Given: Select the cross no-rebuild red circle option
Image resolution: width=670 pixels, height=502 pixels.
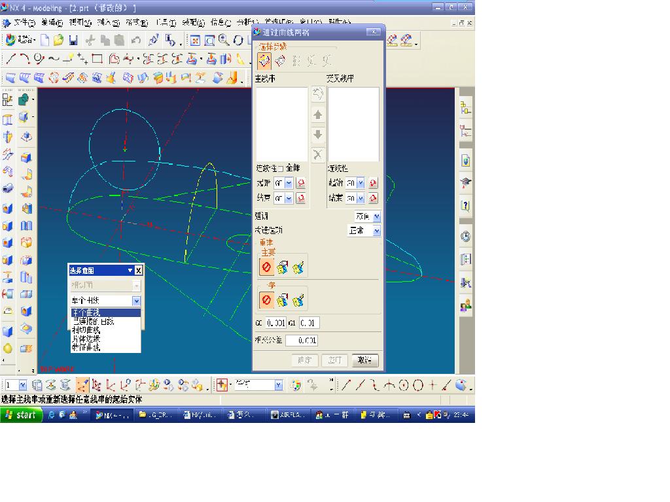Looking at the screenshot, I should point(266,300).
